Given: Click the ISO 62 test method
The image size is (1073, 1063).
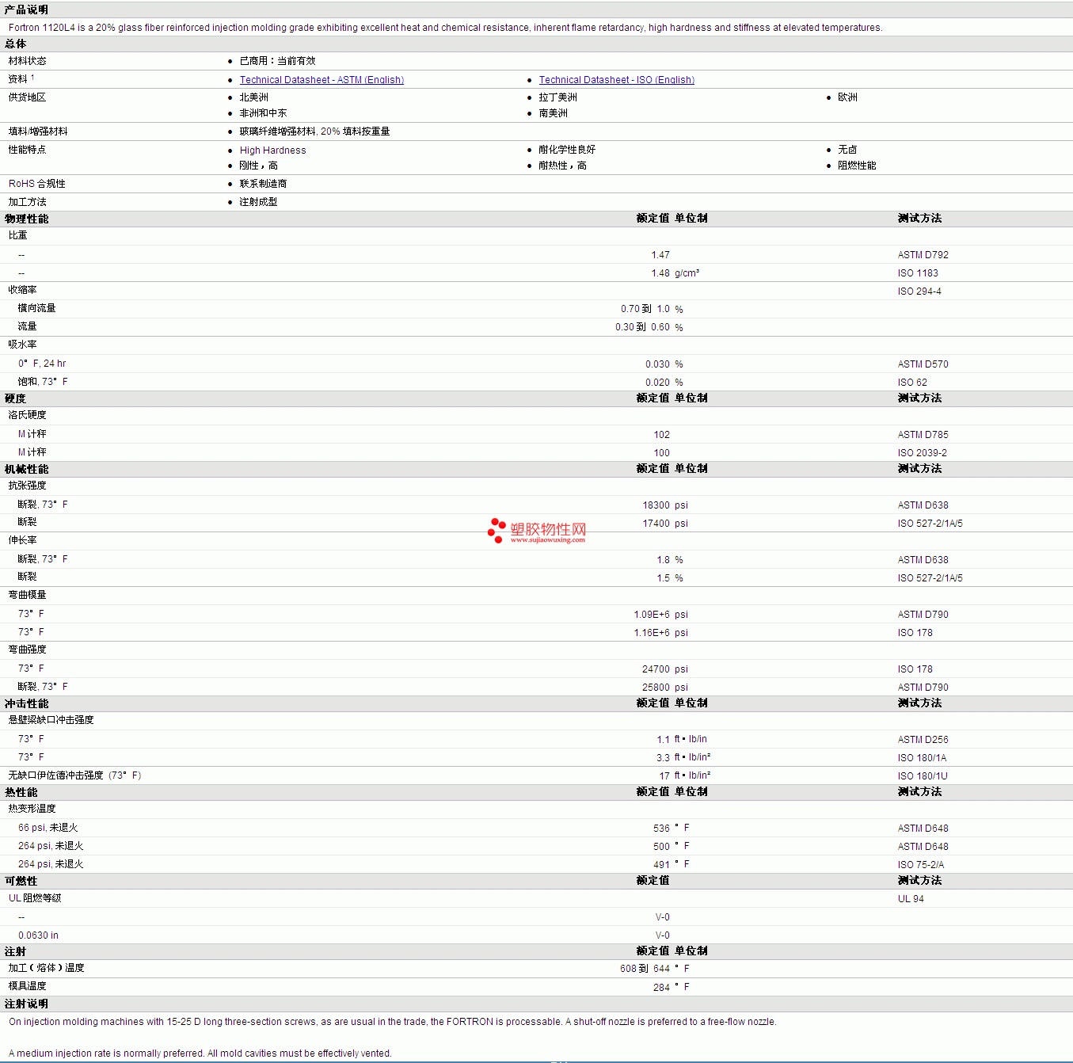Looking at the screenshot, I should coord(912,383).
